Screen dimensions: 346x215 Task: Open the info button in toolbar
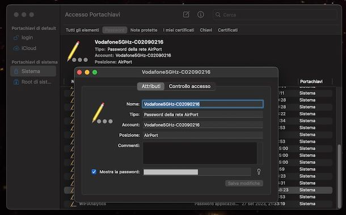coord(200,15)
